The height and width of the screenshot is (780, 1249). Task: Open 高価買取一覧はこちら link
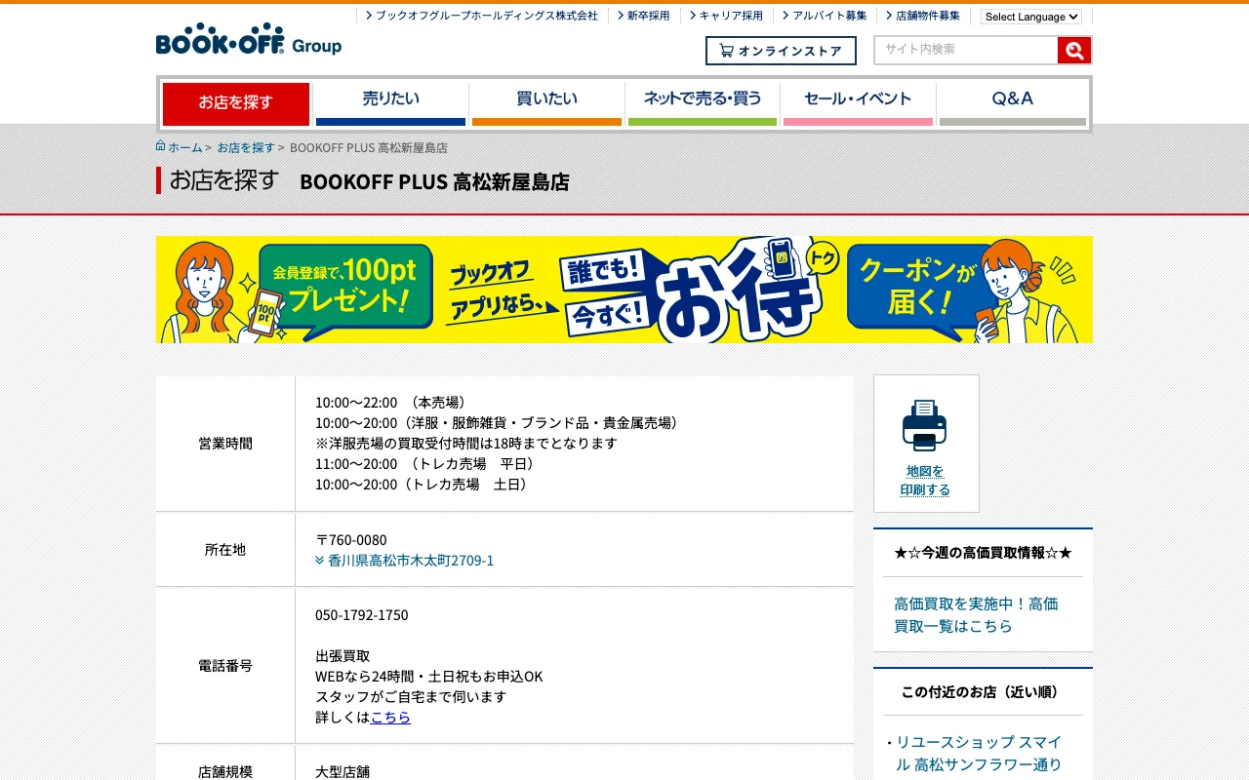click(976, 615)
